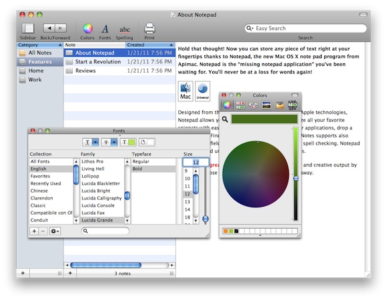The height and width of the screenshot is (300, 387).
Task: Open the gear action menu in Fonts
Action: [x=55, y=231]
